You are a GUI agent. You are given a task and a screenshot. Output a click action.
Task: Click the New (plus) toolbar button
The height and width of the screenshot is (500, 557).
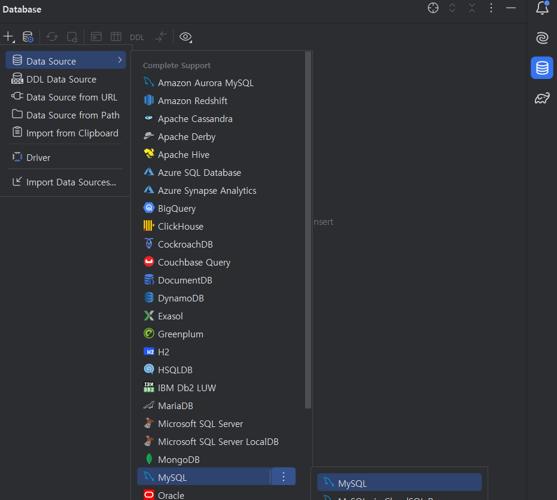8,36
